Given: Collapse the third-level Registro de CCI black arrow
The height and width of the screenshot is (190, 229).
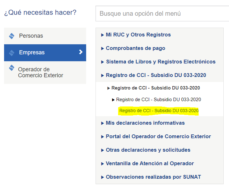Looking at the screenshot, I should point(113,100).
